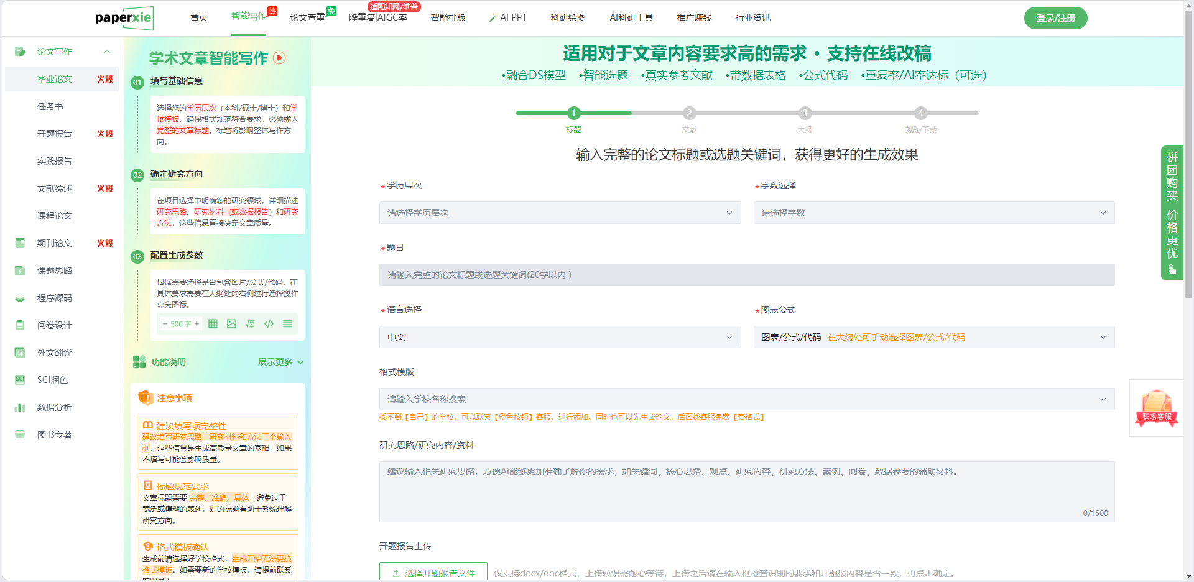Click the image icon in parameter toolbar

[x=231, y=324]
